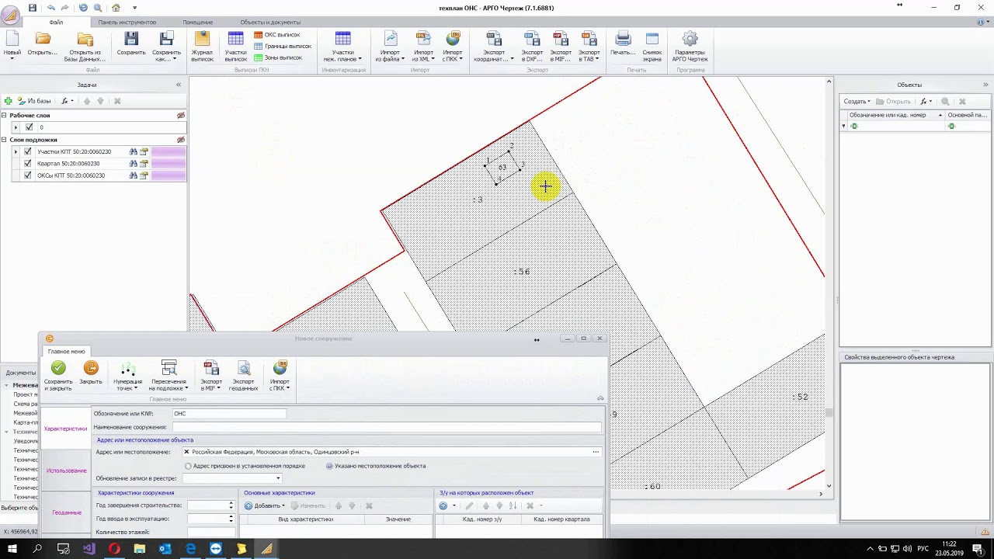This screenshot has width=994, height=559.
Task: Click the blue plus icon in З/у panel
Action: pos(443,506)
